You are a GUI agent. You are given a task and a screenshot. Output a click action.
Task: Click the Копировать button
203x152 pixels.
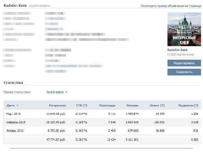[184, 72]
